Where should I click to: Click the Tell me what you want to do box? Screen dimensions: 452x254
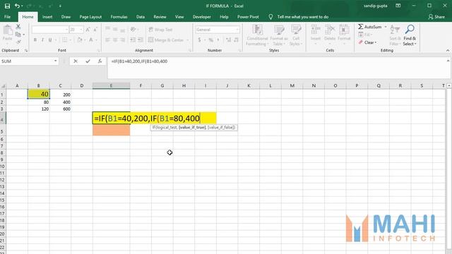point(303,17)
